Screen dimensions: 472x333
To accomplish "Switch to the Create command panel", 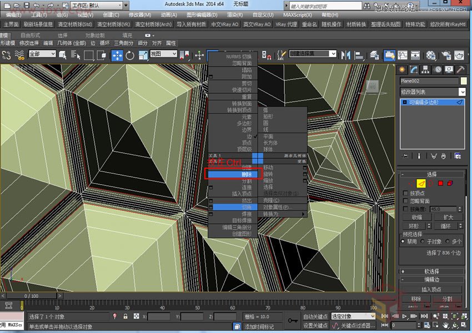I will (402, 70).
